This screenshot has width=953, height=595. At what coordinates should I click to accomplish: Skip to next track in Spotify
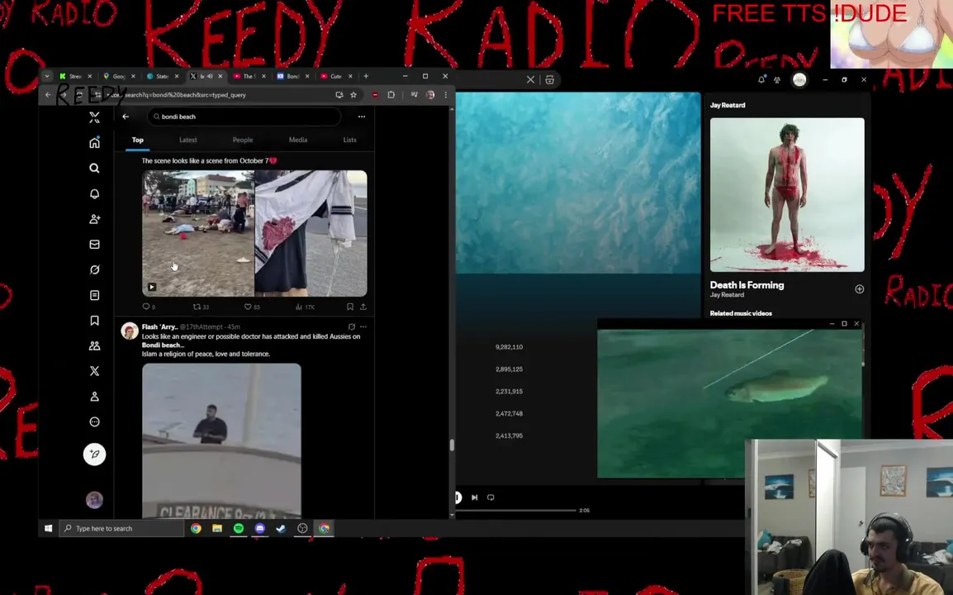[475, 497]
